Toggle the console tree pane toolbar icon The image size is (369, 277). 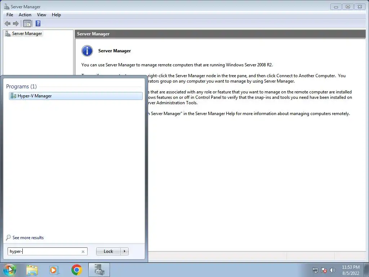click(x=27, y=23)
